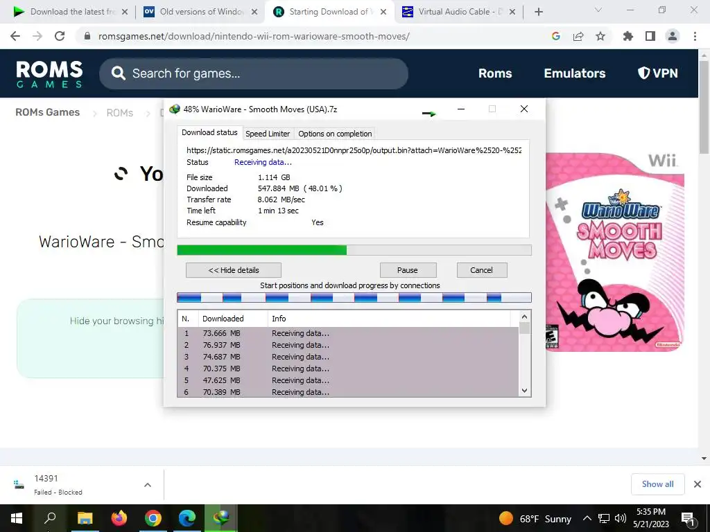Open the Roms nav link
Screen dimensions: 710x532
coord(495,73)
